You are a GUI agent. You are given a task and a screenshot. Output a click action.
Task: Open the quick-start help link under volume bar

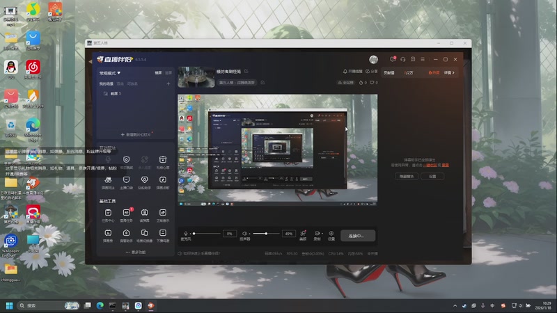[x=199, y=253]
